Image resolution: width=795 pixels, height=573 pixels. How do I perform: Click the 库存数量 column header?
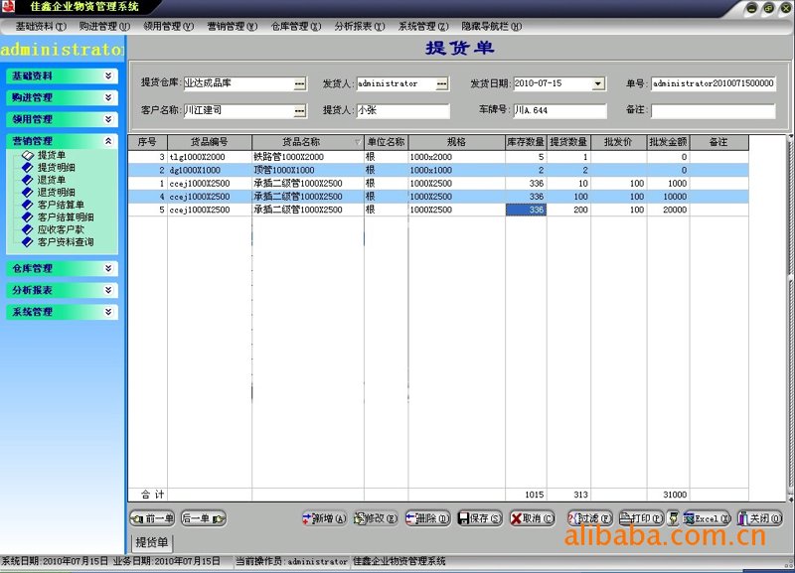pos(526,142)
